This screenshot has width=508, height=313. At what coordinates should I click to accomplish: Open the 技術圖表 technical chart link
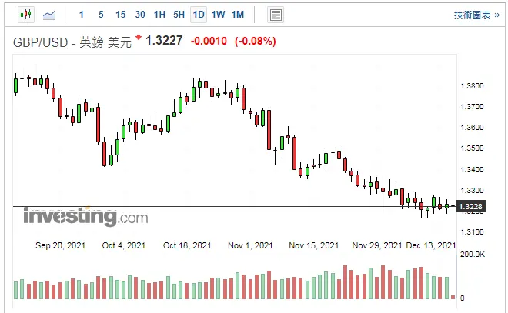[x=471, y=15]
